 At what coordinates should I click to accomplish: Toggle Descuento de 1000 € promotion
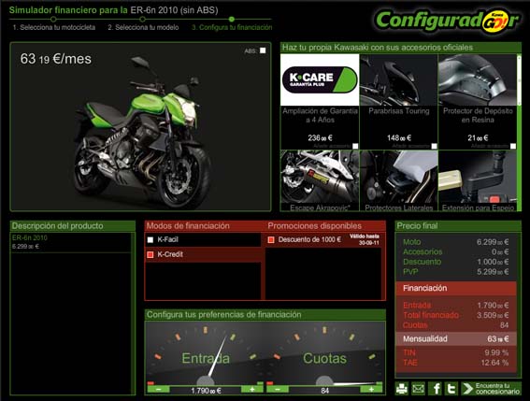[271, 239]
